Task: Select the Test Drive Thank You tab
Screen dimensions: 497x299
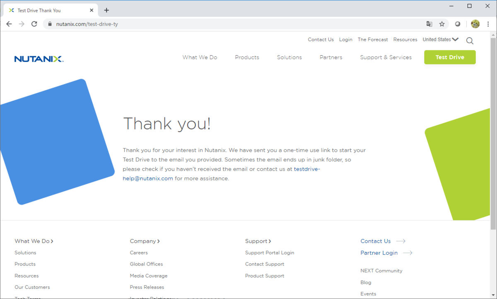Action: 50,10
